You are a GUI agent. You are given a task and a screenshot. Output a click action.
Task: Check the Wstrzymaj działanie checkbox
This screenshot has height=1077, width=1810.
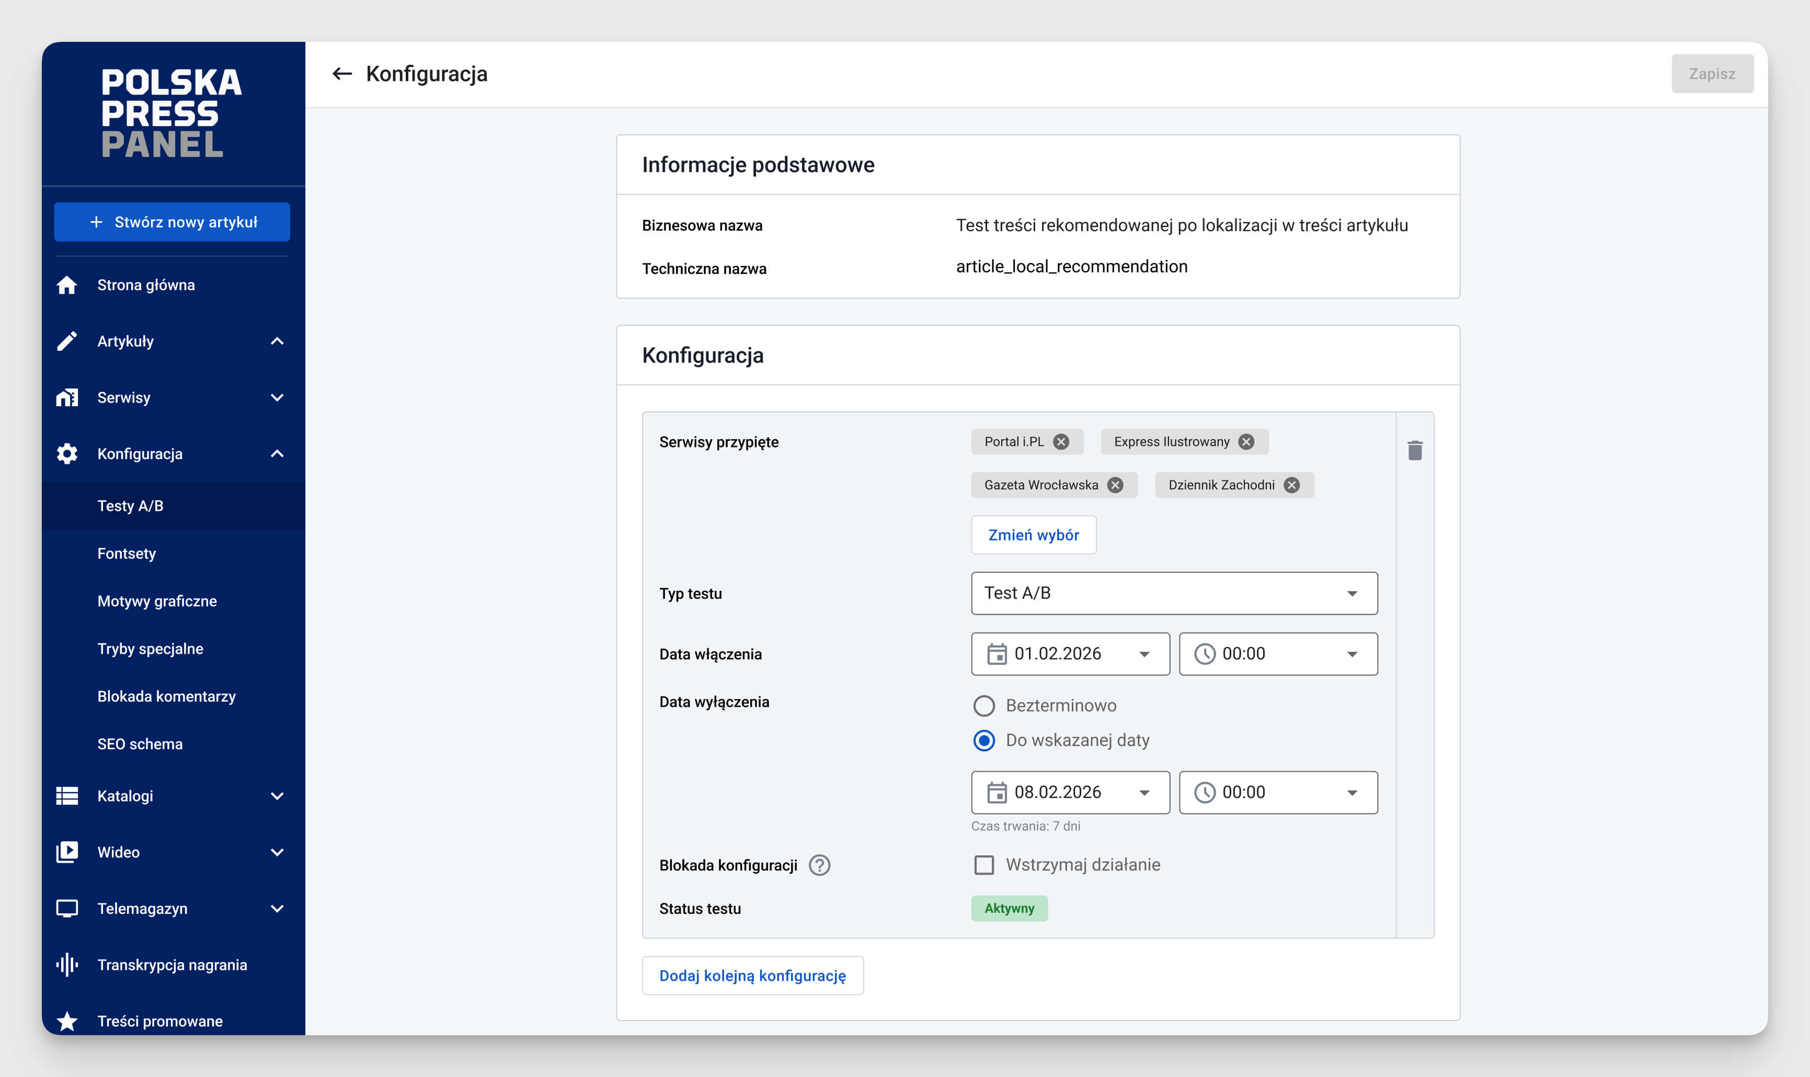(984, 865)
